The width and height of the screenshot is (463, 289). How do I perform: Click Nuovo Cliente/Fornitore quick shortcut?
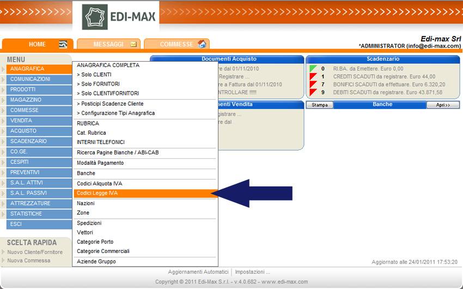(x=35, y=252)
